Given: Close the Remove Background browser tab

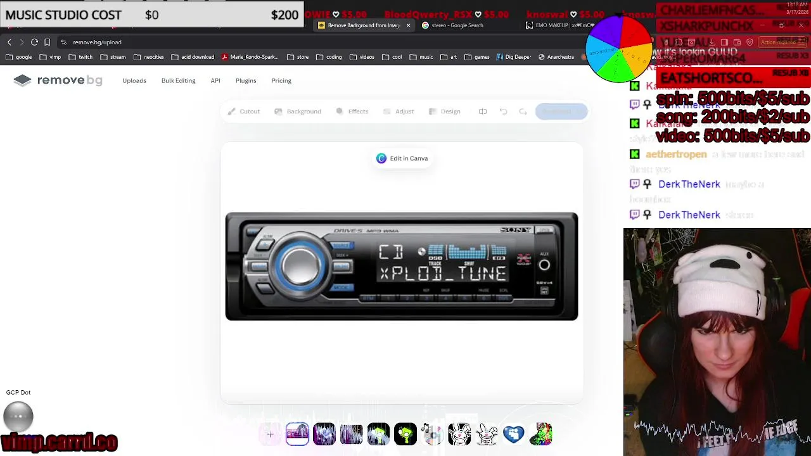Looking at the screenshot, I should point(408,25).
